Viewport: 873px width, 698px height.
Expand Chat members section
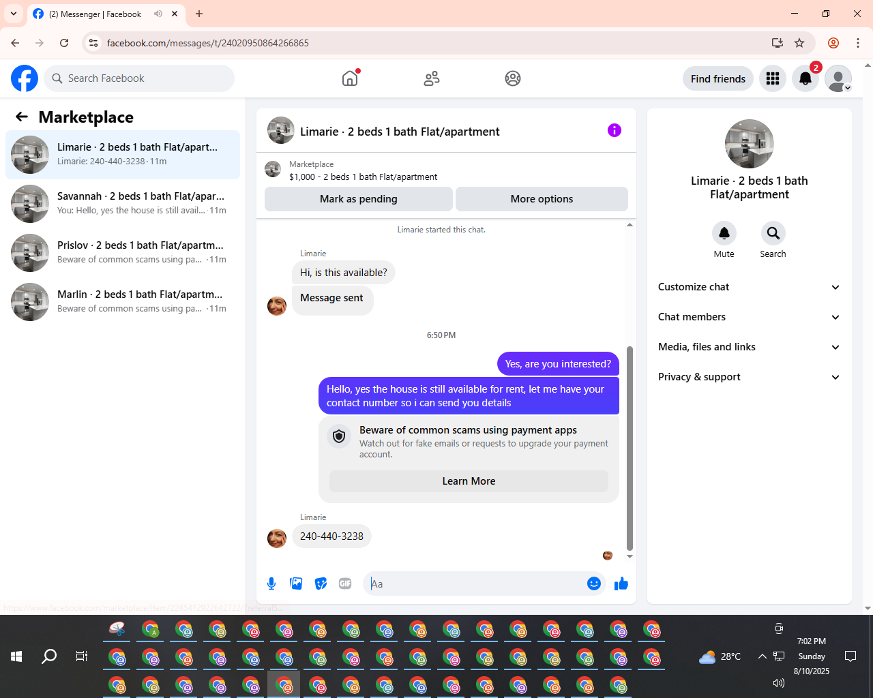click(x=750, y=317)
